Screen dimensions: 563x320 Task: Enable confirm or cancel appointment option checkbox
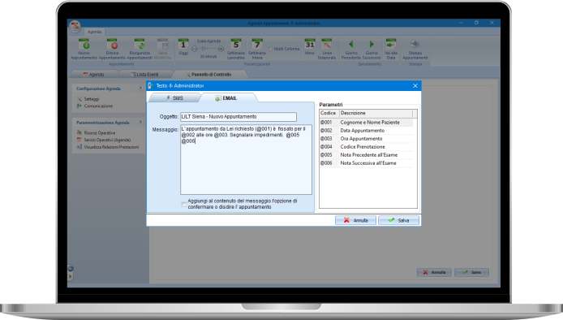[184, 204]
